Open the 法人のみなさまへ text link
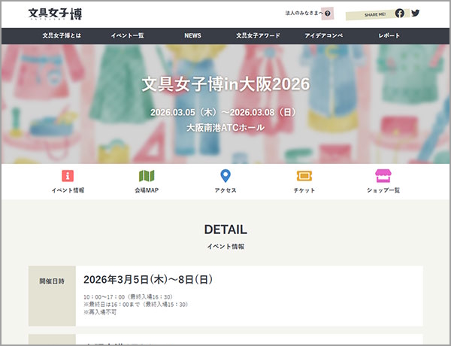 (304, 14)
